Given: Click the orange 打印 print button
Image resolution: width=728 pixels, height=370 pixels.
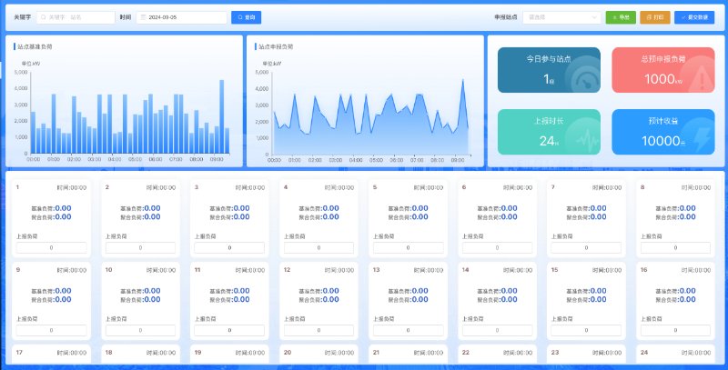Looking at the screenshot, I should tap(655, 17).
